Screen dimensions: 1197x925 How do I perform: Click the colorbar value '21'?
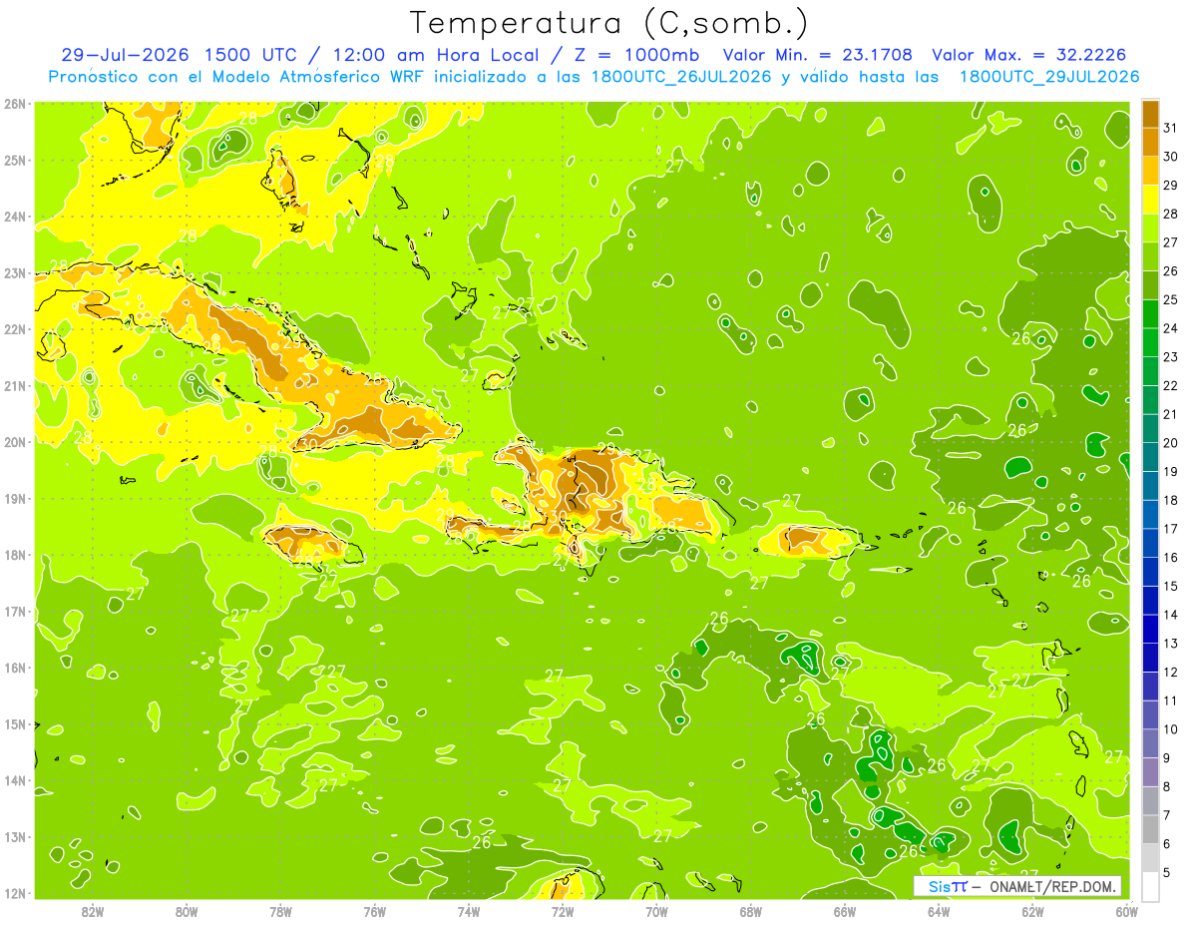coord(1170,414)
